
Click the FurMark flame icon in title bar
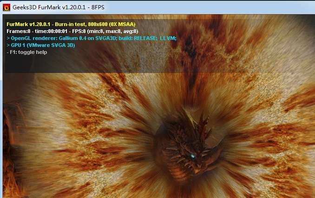6,7
